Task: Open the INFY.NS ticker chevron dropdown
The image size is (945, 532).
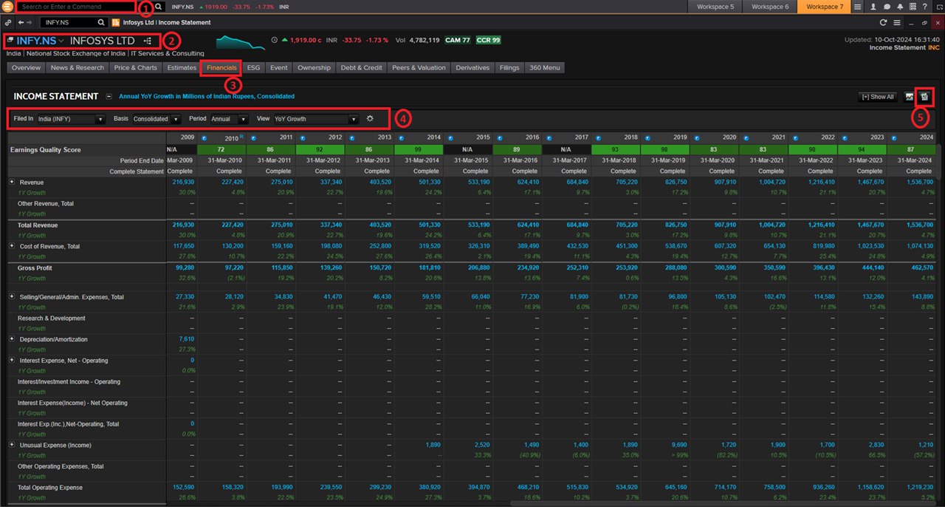Action: (61, 41)
